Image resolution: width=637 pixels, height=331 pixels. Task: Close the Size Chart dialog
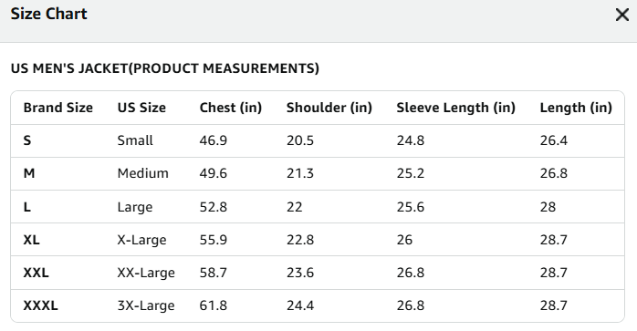tap(622, 15)
